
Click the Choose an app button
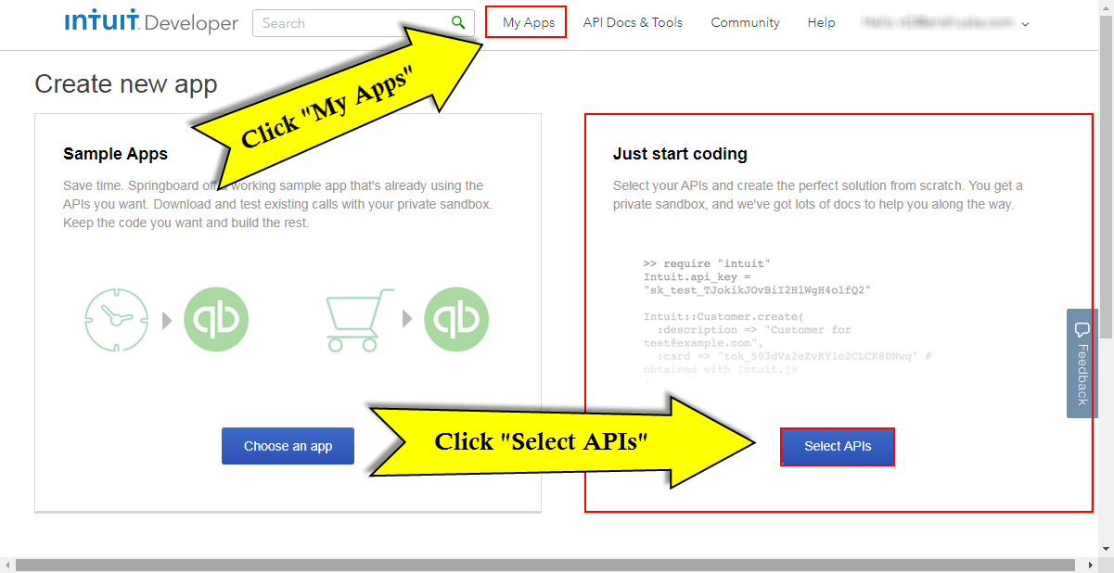(x=288, y=446)
